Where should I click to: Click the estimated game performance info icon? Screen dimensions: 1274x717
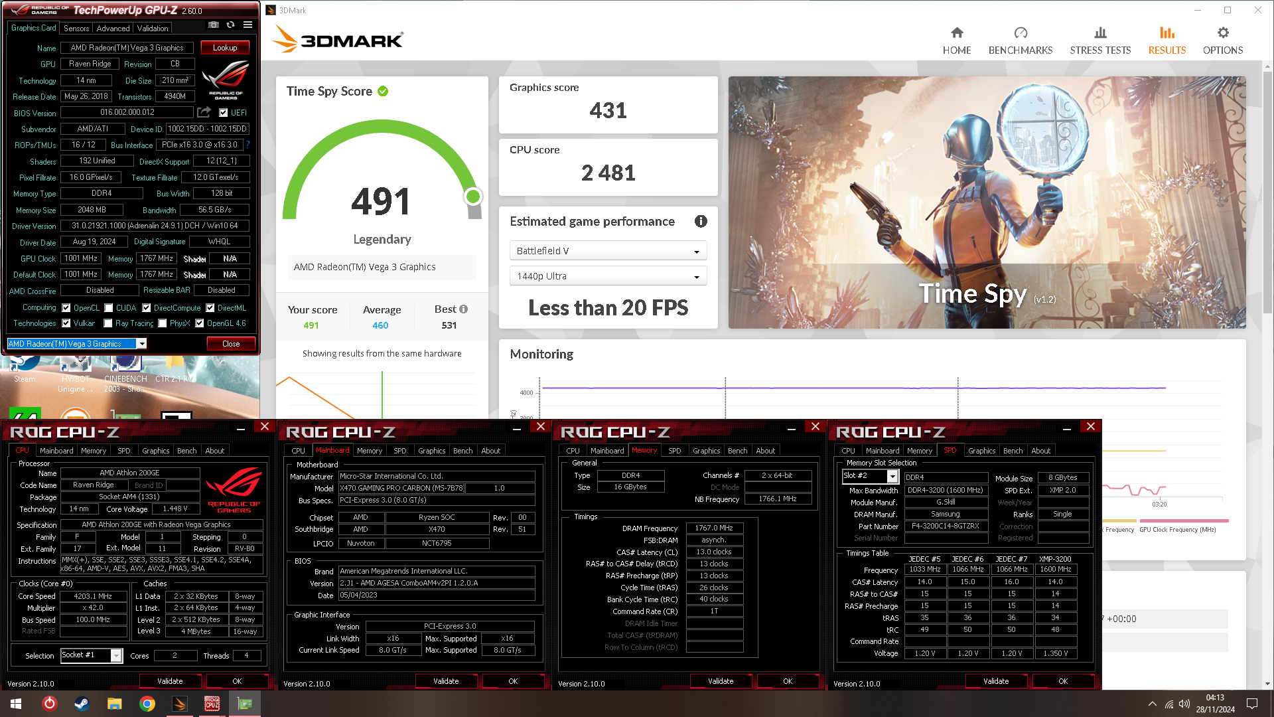click(701, 222)
